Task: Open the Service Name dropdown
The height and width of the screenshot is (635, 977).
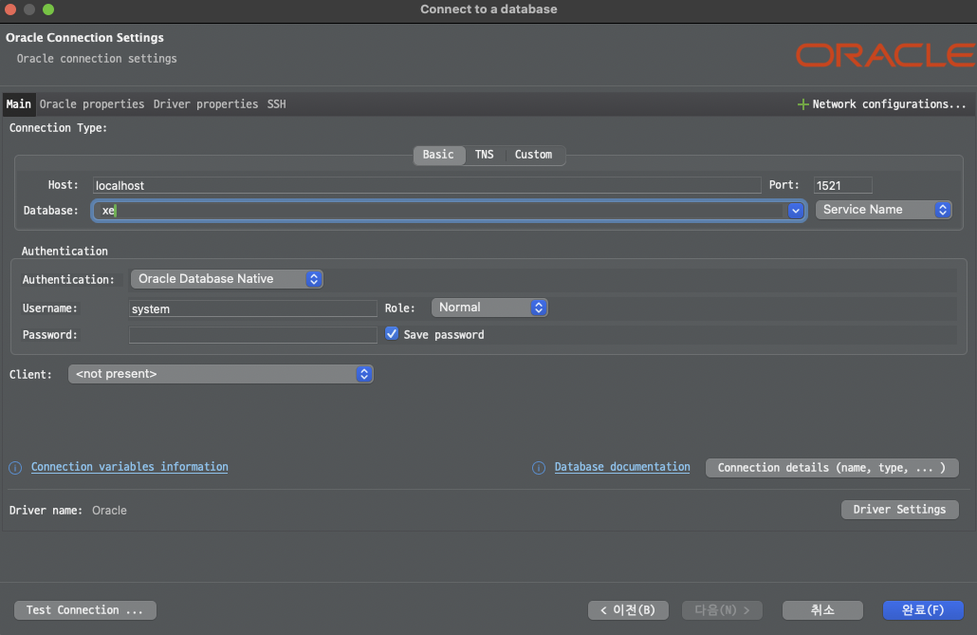Action: (883, 210)
